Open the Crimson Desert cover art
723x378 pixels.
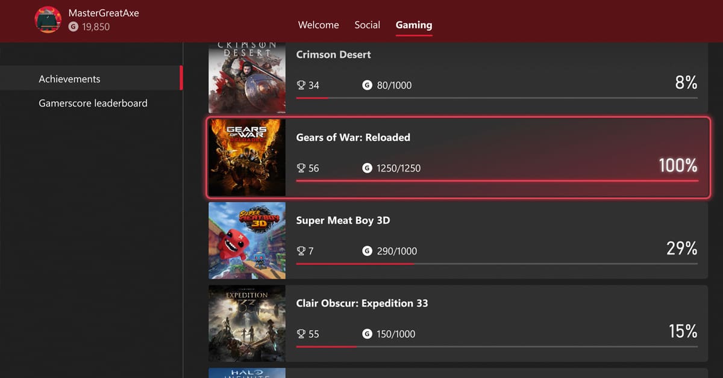[x=247, y=78]
